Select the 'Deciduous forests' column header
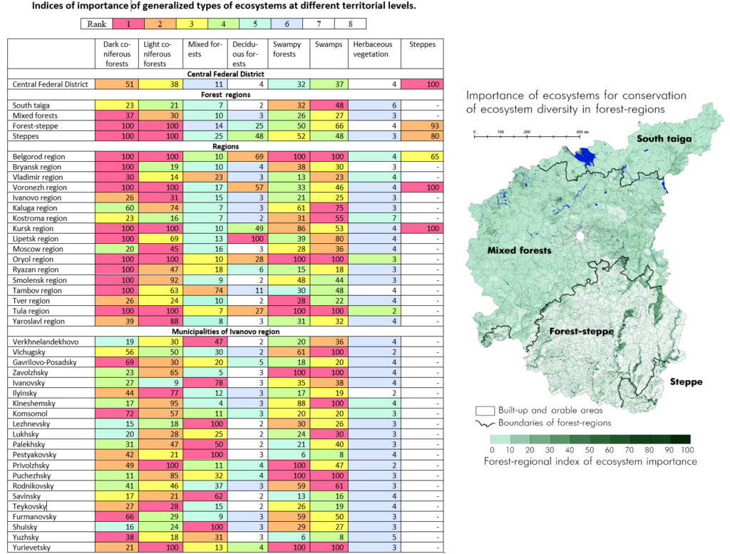This screenshot has width=730, height=554. 247,54
